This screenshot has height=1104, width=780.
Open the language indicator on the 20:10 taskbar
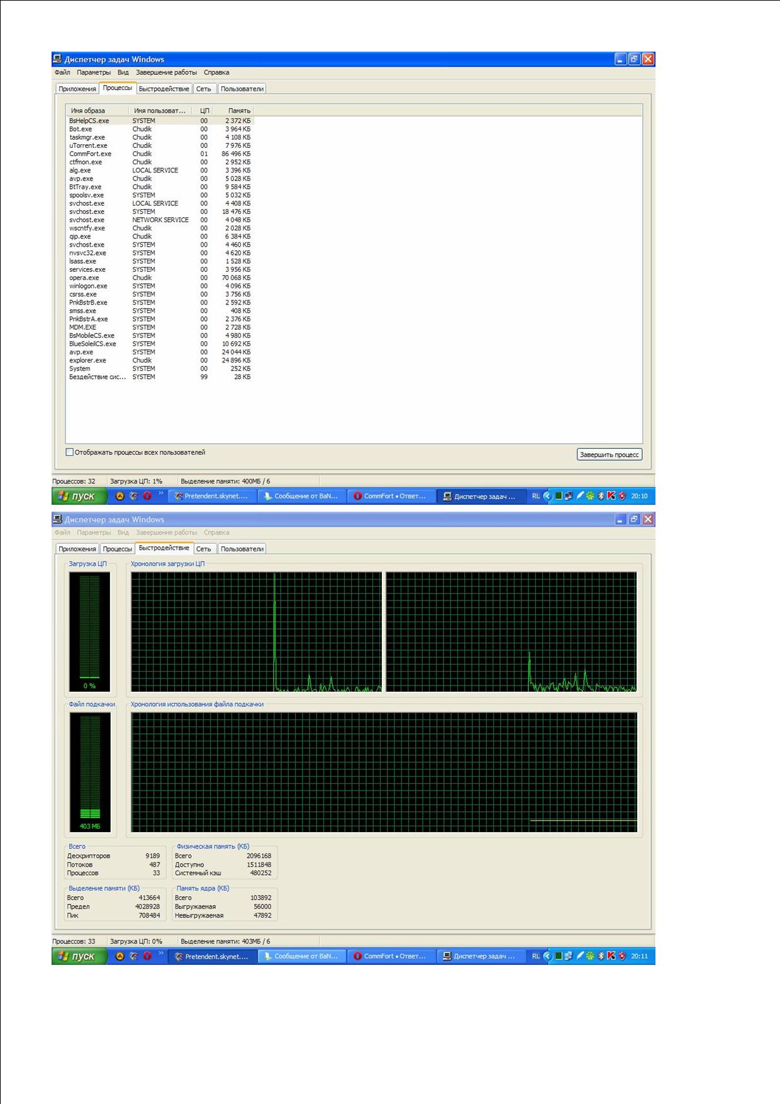tap(536, 496)
